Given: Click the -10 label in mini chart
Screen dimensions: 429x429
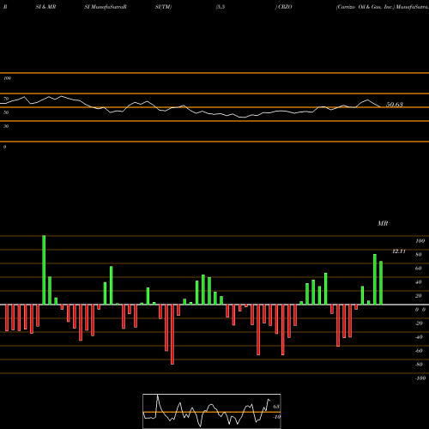Looking at the screenshot, I should point(276,417).
